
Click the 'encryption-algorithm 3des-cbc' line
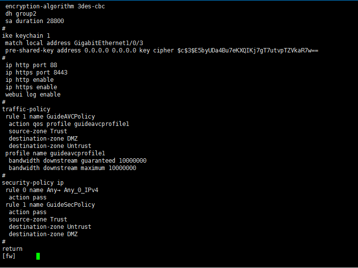[x=55, y=6]
